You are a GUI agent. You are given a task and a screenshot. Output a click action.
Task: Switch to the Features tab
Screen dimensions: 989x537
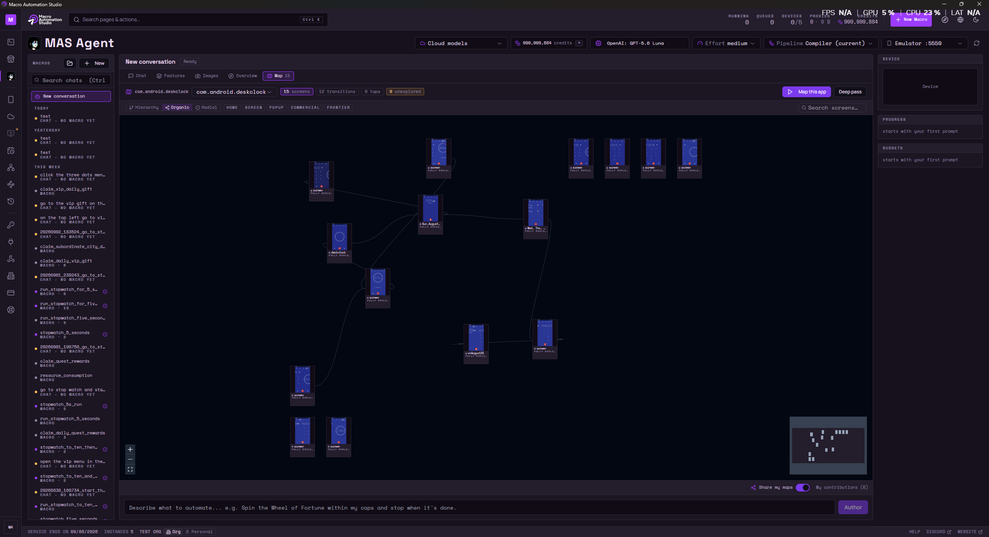point(171,76)
